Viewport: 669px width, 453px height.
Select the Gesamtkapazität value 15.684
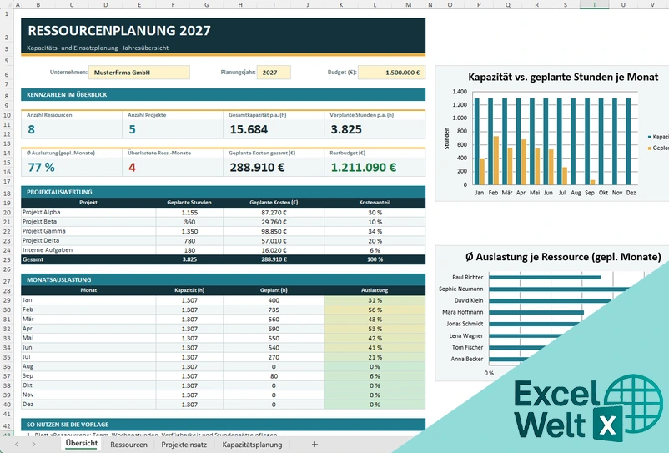point(249,129)
